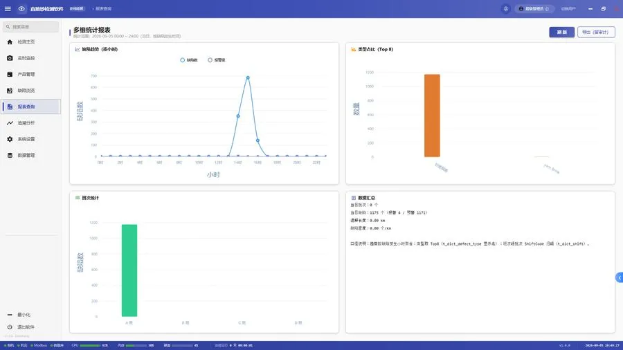Click the version label in status bar
The height and width of the screenshot is (350, 623).
(x=565, y=346)
